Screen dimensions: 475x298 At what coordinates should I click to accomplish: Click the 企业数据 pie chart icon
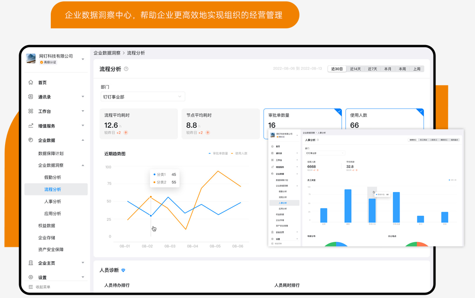31,140
